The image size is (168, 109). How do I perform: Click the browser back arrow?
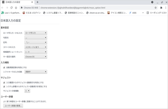(3, 8)
